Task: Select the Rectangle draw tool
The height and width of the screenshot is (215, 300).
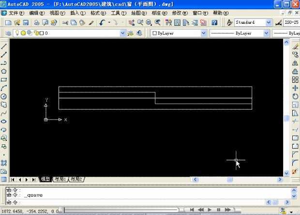Action: pyautogui.click(x=4, y=79)
